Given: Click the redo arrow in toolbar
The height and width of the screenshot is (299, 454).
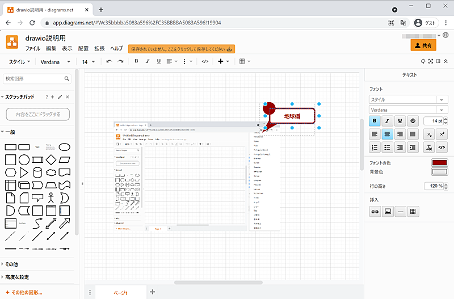Looking at the screenshot, I should pyautogui.click(x=120, y=61).
